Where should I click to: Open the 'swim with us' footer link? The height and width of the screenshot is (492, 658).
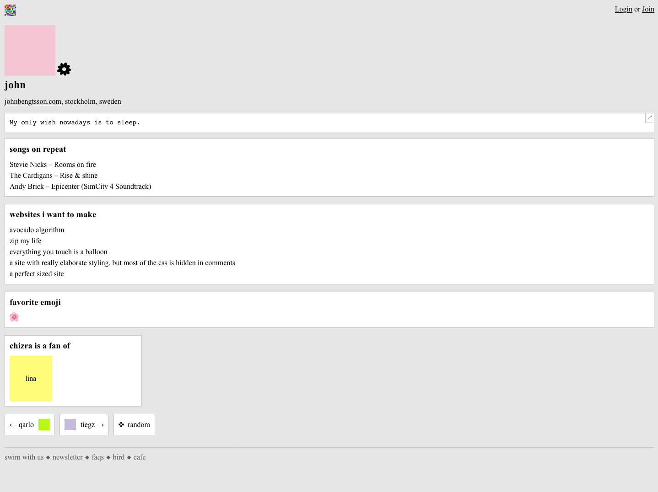coord(24,457)
